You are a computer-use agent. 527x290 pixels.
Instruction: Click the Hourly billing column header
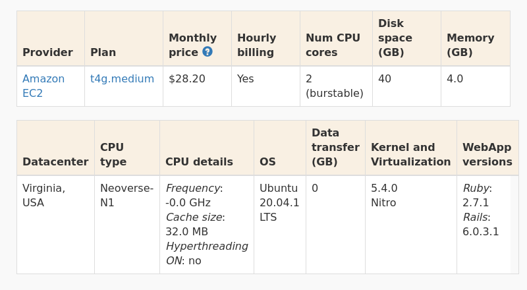[256, 45]
